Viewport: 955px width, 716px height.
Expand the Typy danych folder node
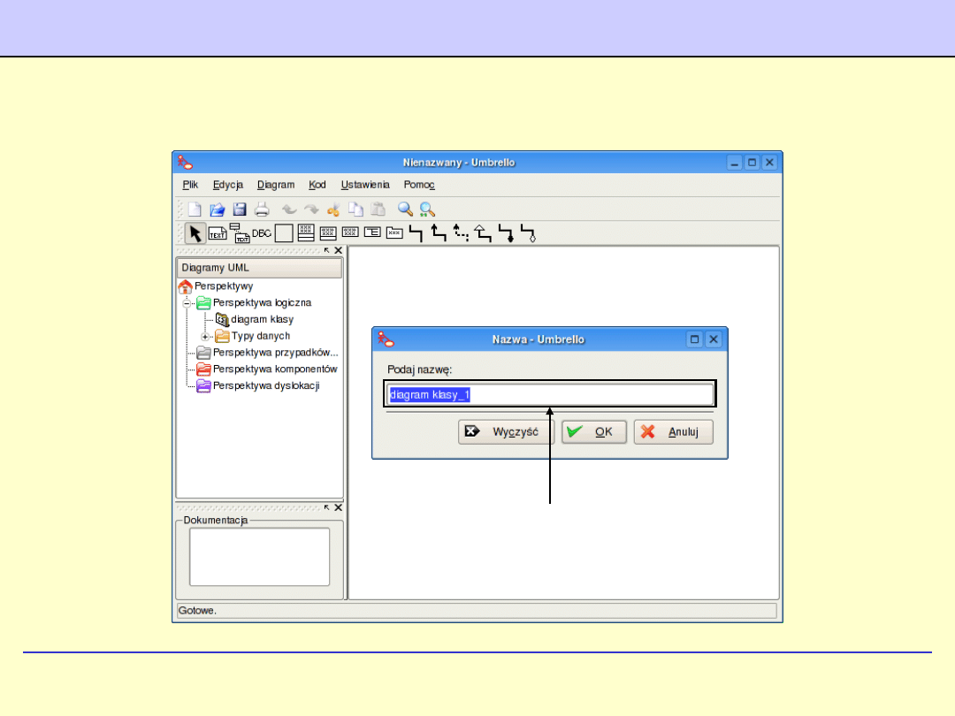(x=205, y=336)
